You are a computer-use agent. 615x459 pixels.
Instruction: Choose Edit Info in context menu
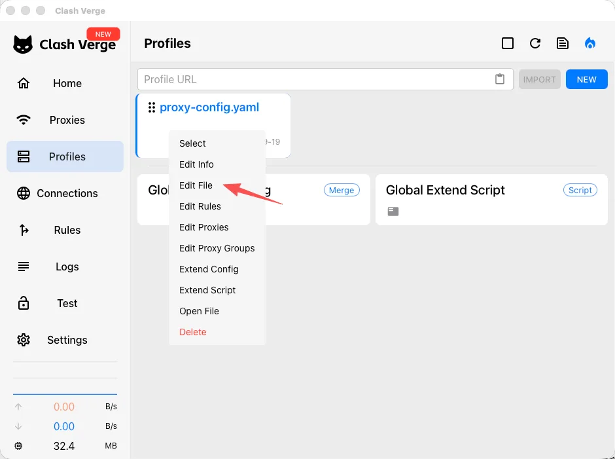tap(217, 164)
